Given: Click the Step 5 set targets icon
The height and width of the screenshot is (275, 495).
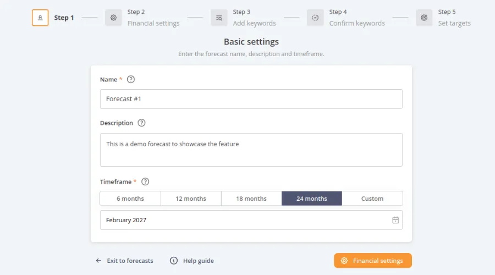Looking at the screenshot, I should click(424, 18).
